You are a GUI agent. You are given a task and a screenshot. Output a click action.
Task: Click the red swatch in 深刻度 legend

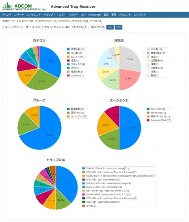coord(148,53)
